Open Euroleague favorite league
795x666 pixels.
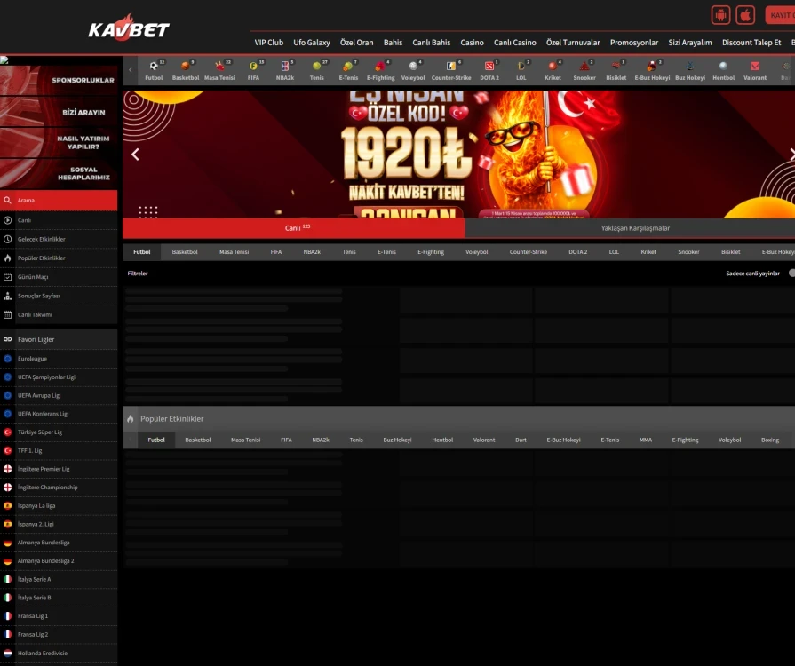(59, 359)
